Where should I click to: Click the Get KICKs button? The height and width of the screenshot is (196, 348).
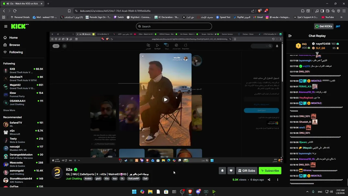(324, 26)
